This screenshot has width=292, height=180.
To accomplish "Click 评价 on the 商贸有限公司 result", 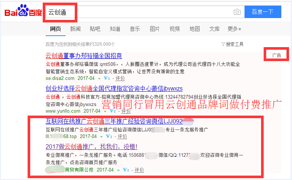I will pos(139,170).
